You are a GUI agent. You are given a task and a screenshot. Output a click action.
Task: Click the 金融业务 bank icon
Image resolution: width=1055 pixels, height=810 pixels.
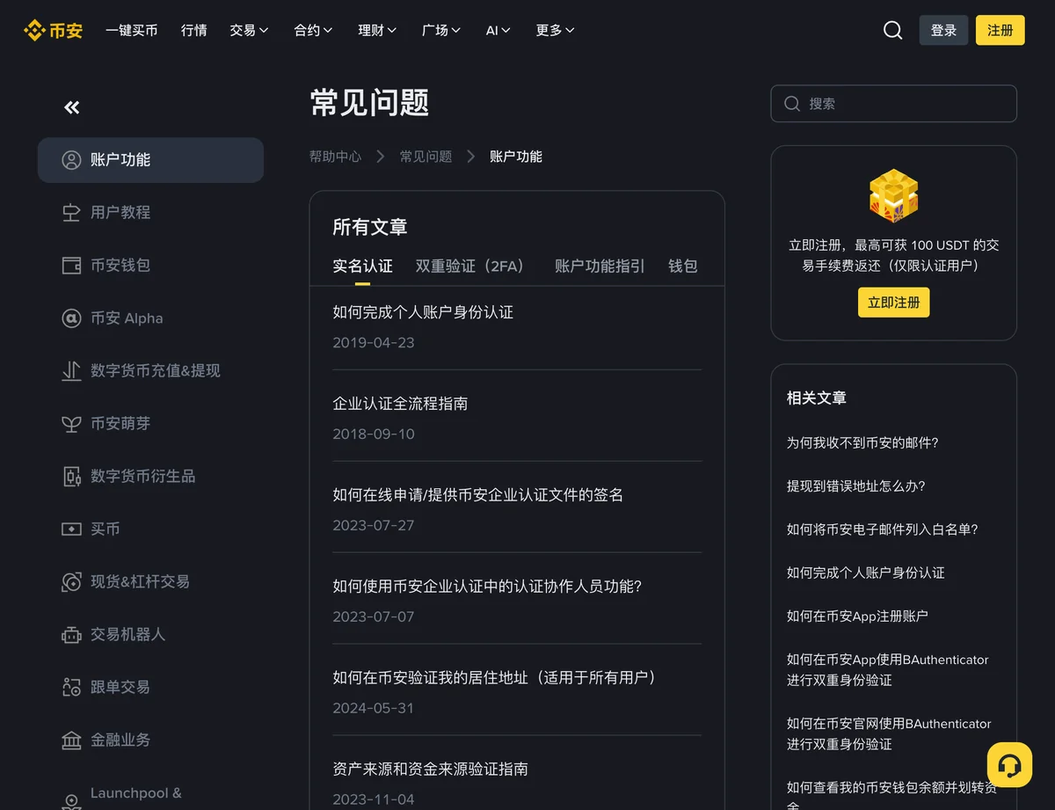coord(71,741)
